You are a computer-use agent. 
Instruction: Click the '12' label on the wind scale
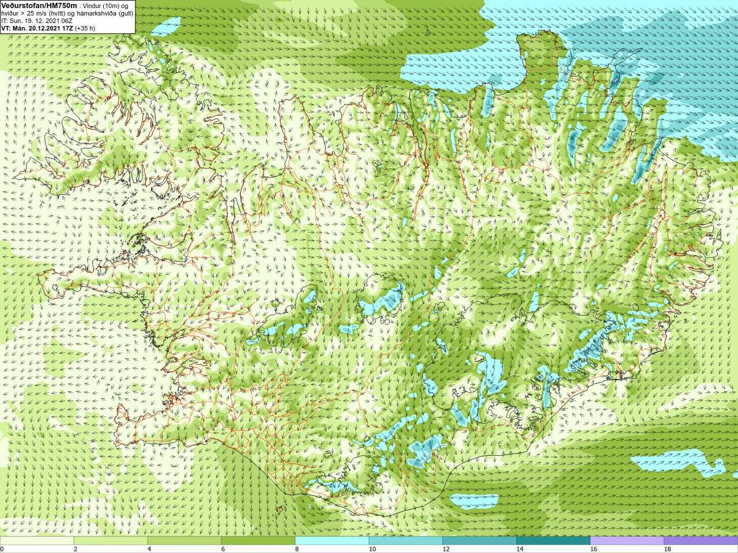[446, 549]
